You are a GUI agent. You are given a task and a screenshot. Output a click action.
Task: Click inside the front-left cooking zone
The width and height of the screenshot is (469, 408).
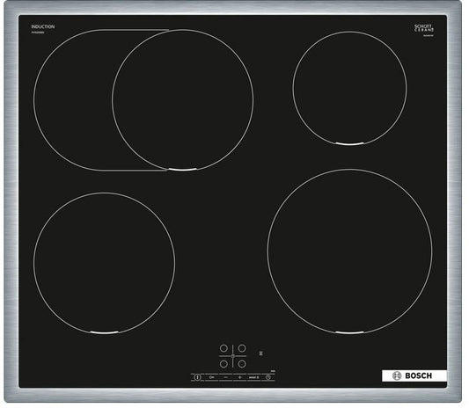(x=105, y=263)
